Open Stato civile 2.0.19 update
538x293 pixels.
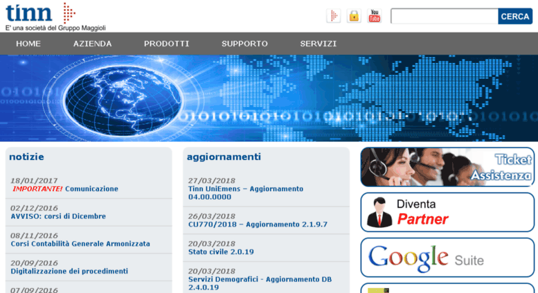(221, 252)
